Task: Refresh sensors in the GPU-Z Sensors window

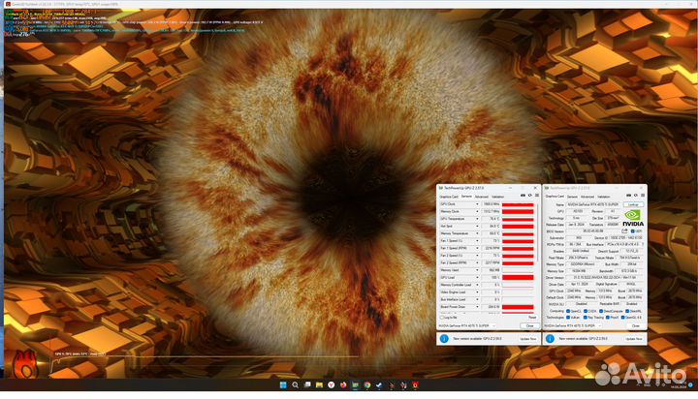Action: point(529,196)
